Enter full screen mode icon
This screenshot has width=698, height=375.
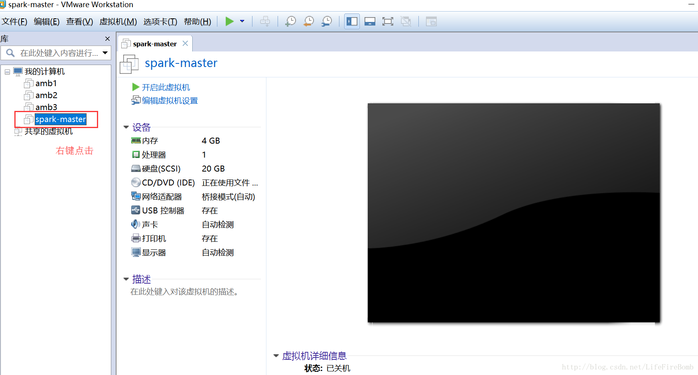[388, 21]
